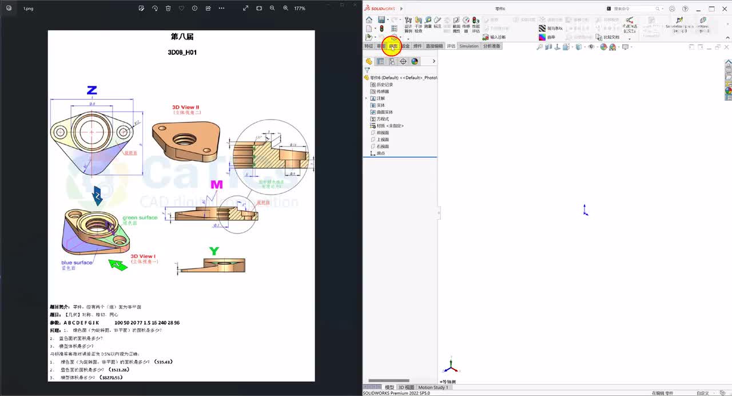Screen dimensions: 732x396
Task: Switch to the 焊件 weldments tab
Action: click(417, 46)
